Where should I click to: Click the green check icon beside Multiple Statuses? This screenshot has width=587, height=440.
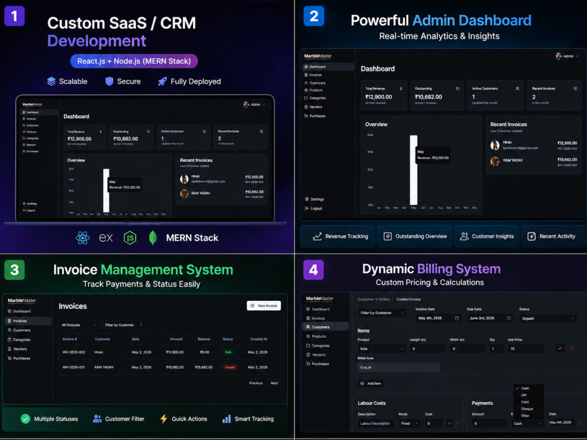coord(25,419)
